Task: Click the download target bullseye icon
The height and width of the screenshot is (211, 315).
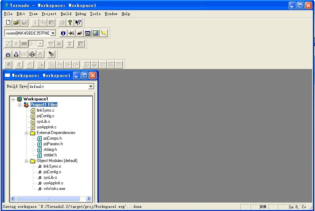Action: (x=51, y=54)
